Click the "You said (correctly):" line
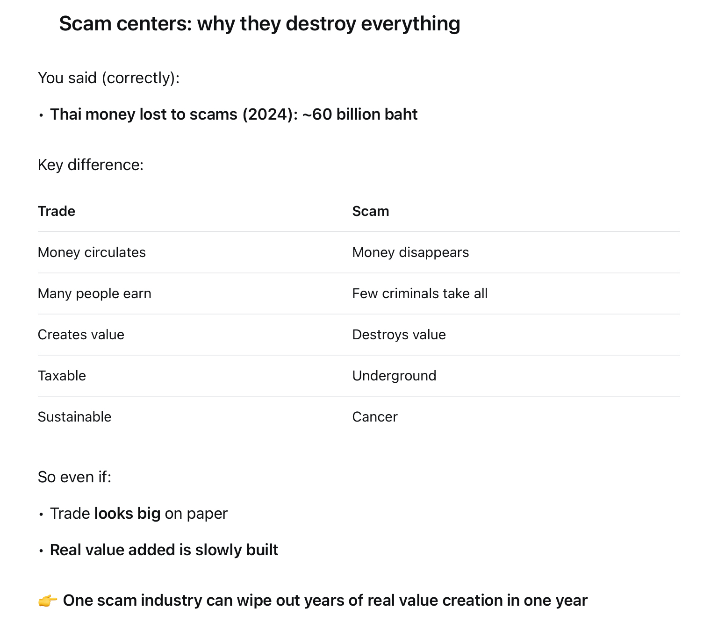Image resolution: width=718 pixels, height=637 pixels. tap(108, 78)
